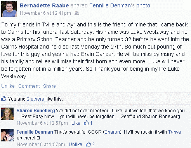This screenshot has width=191, height=148.
Task: Click the tagged name Tanya
Action: pos(174,132)
